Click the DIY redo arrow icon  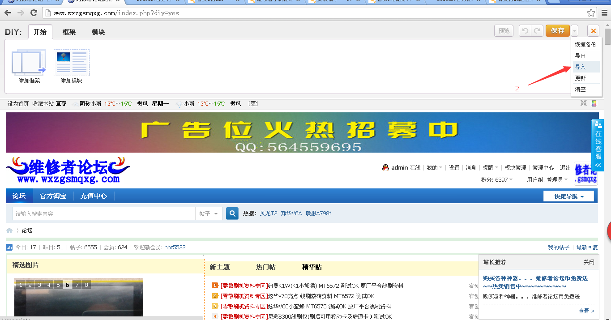coord(537,31)
